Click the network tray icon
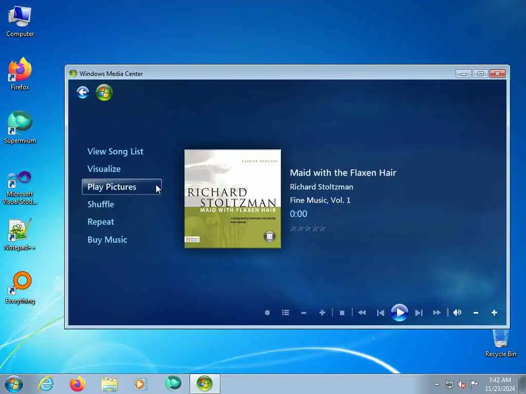Viewport: 526px width, 394px height. pos(449,384)
